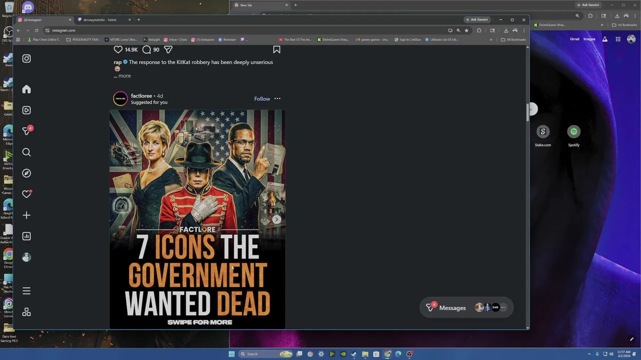Viewport: 641px width, 360px height.
Task: Open factloree profile picture
Action: click(x=120, y=98)
